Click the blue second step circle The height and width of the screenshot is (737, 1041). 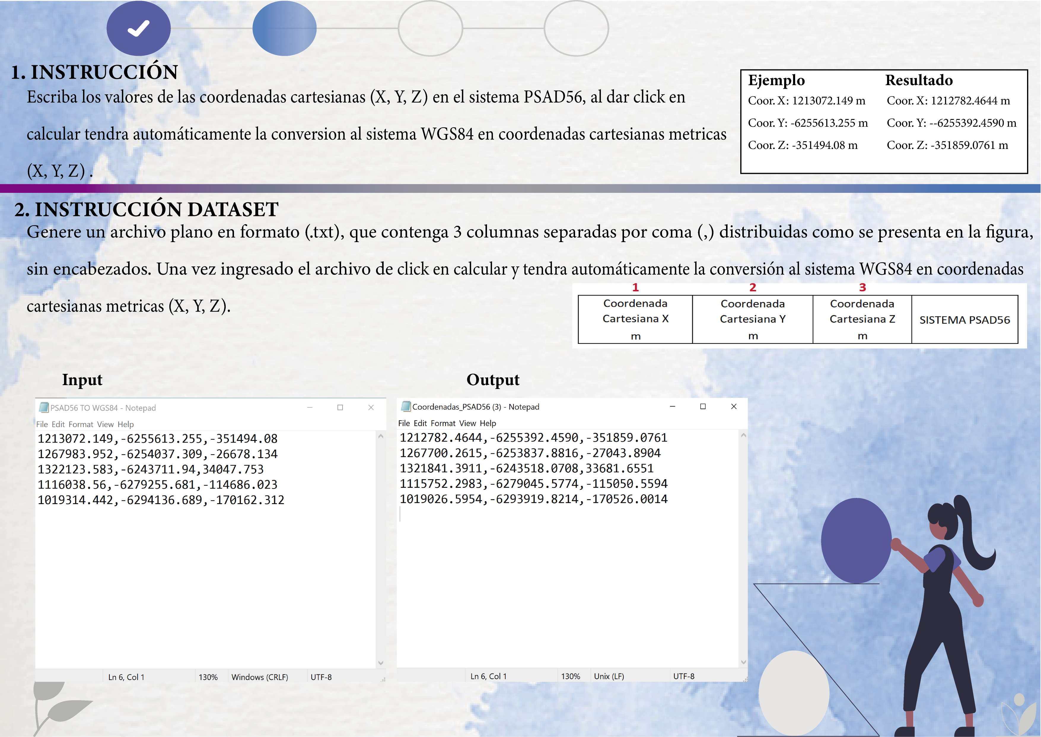tap(284, 28)
